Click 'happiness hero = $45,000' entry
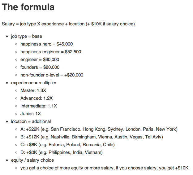The width and height of the screenshot is (193, 175). (46, 44)
